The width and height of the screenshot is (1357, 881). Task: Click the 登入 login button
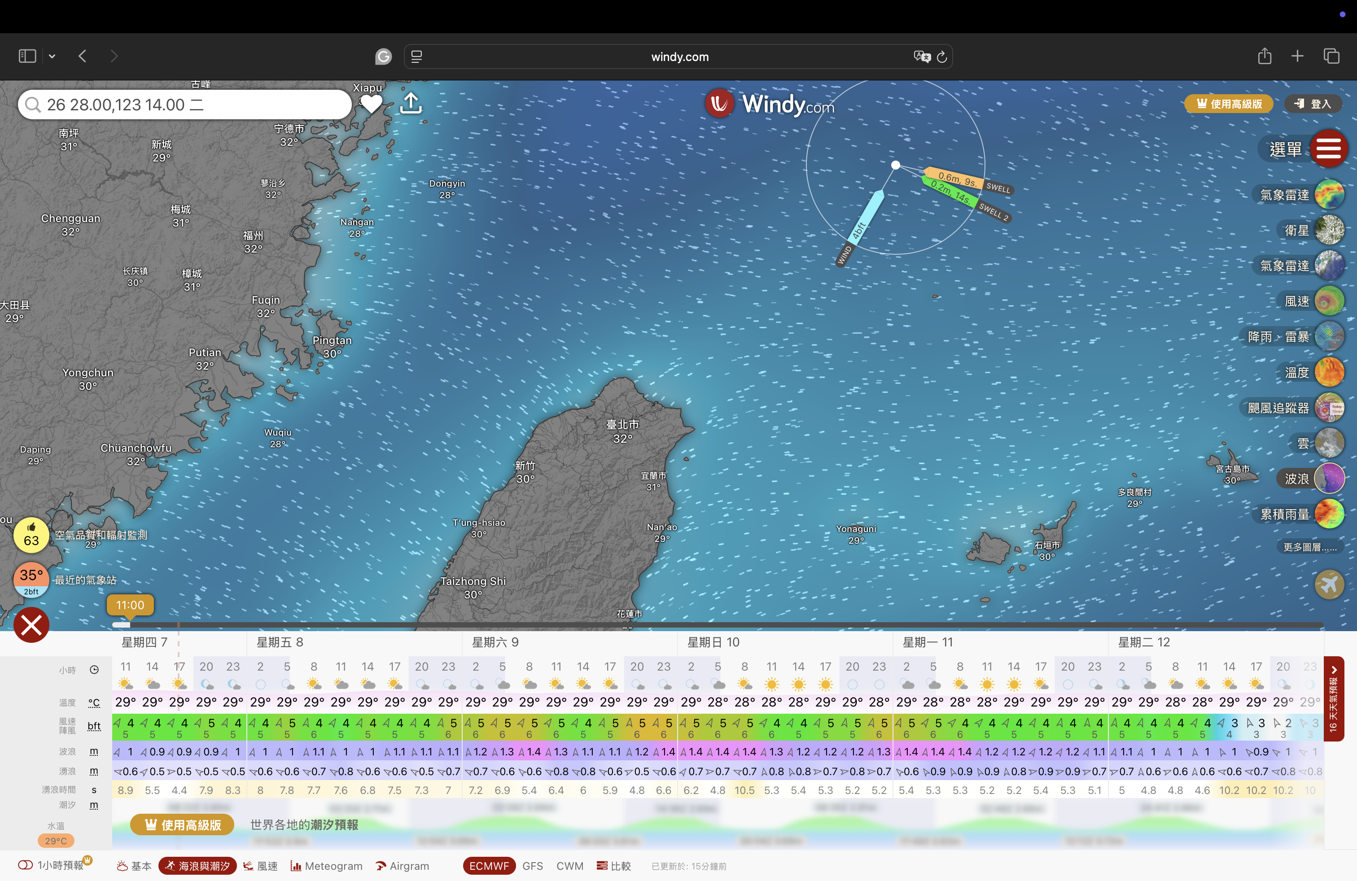[x=1313, y=104]
